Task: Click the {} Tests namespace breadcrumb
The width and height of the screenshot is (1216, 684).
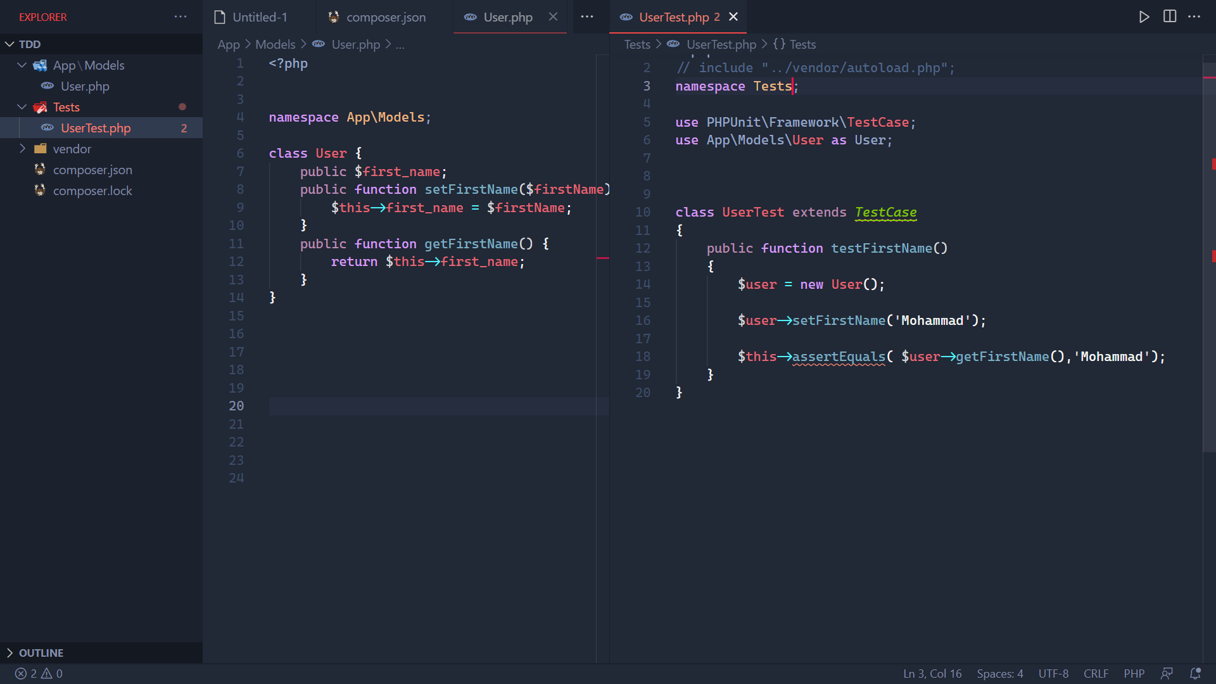Action: [795, 44]
